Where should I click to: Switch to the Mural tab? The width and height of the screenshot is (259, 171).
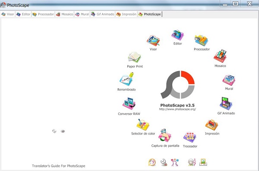82,14
